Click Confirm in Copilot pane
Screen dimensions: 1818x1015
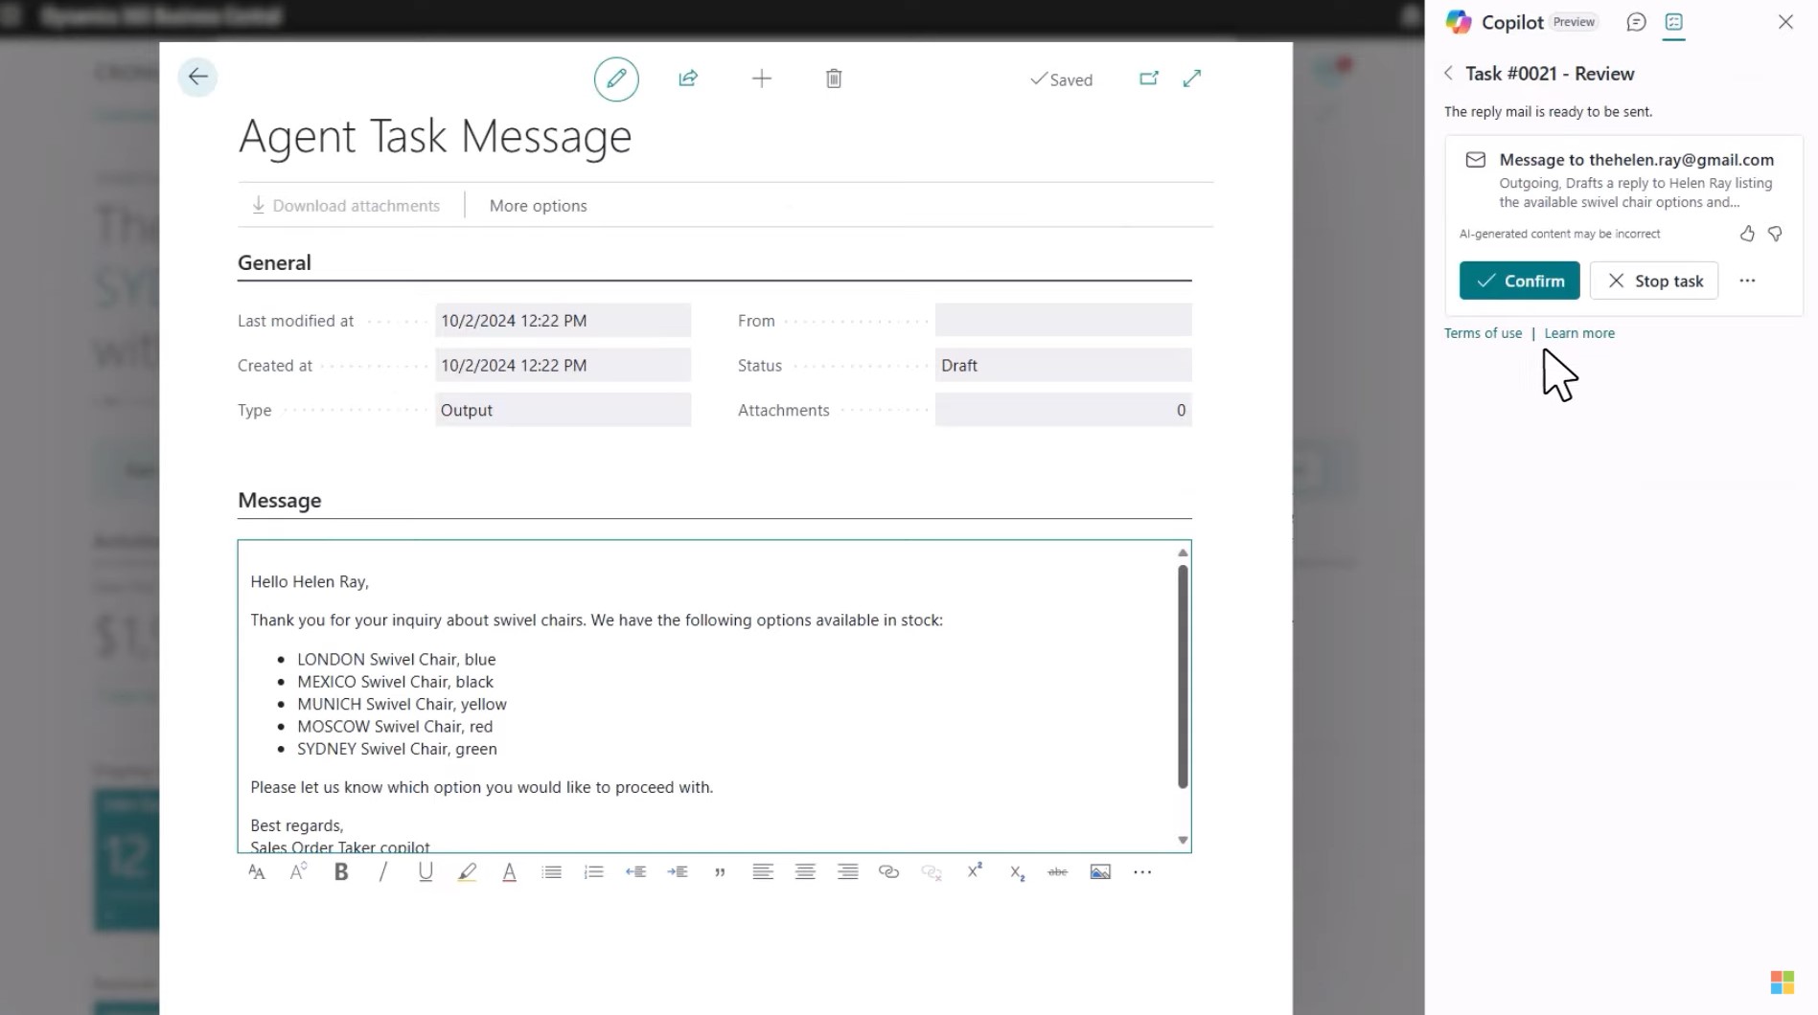coord(1519,281)
